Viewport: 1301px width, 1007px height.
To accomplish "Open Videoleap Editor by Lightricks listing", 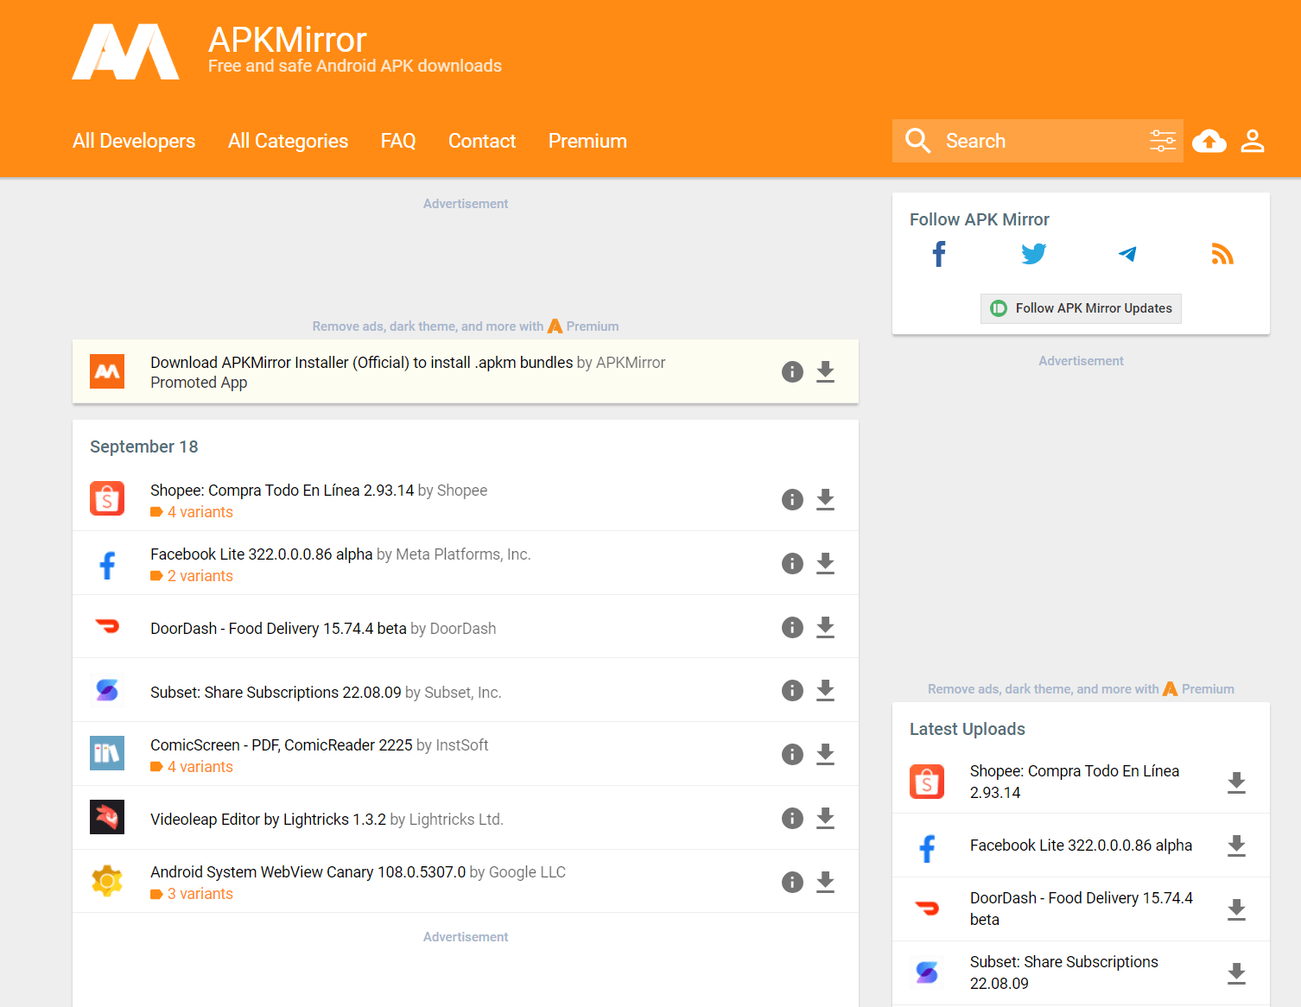I will (x=268, y=820).
